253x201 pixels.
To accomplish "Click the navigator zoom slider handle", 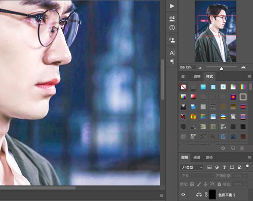I will tap(222, 69).
